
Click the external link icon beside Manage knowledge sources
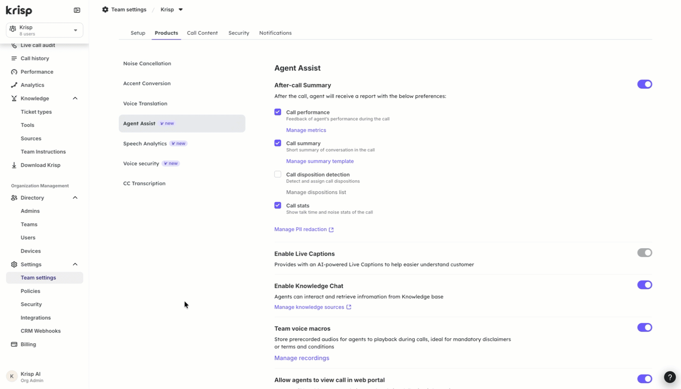[x=349, y=307]
